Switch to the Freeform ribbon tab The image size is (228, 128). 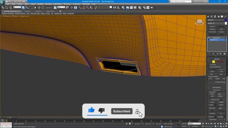coord(27,11)
